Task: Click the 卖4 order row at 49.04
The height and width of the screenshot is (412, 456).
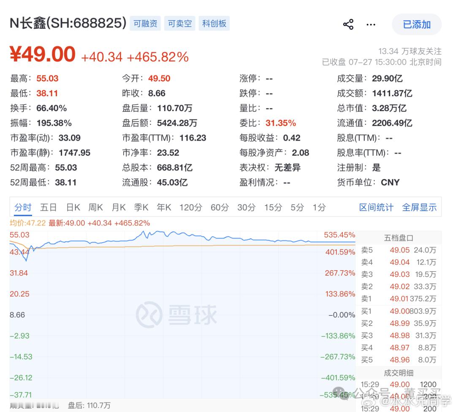Action: 399,262
